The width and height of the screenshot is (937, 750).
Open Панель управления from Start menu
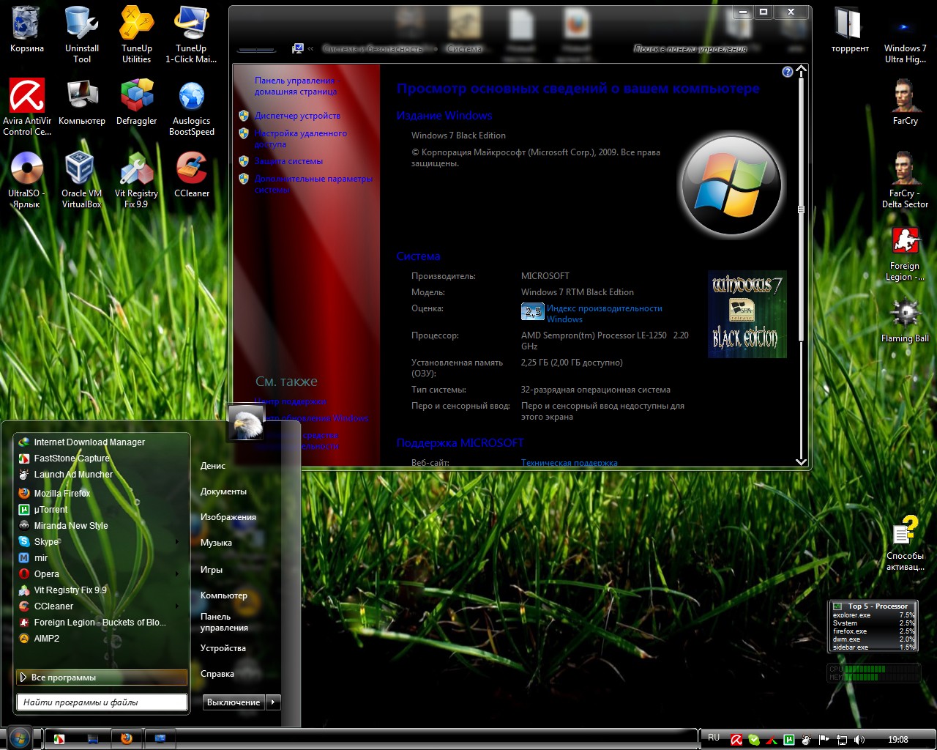pos(224,623)
